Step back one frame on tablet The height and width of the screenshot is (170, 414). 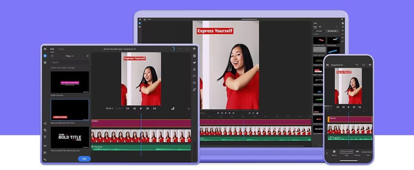coord(134,108)
